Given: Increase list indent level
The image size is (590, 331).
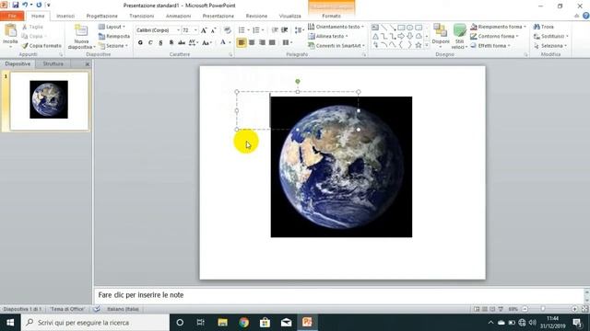Looking at the screenshot, I should (x=285, y=30).
